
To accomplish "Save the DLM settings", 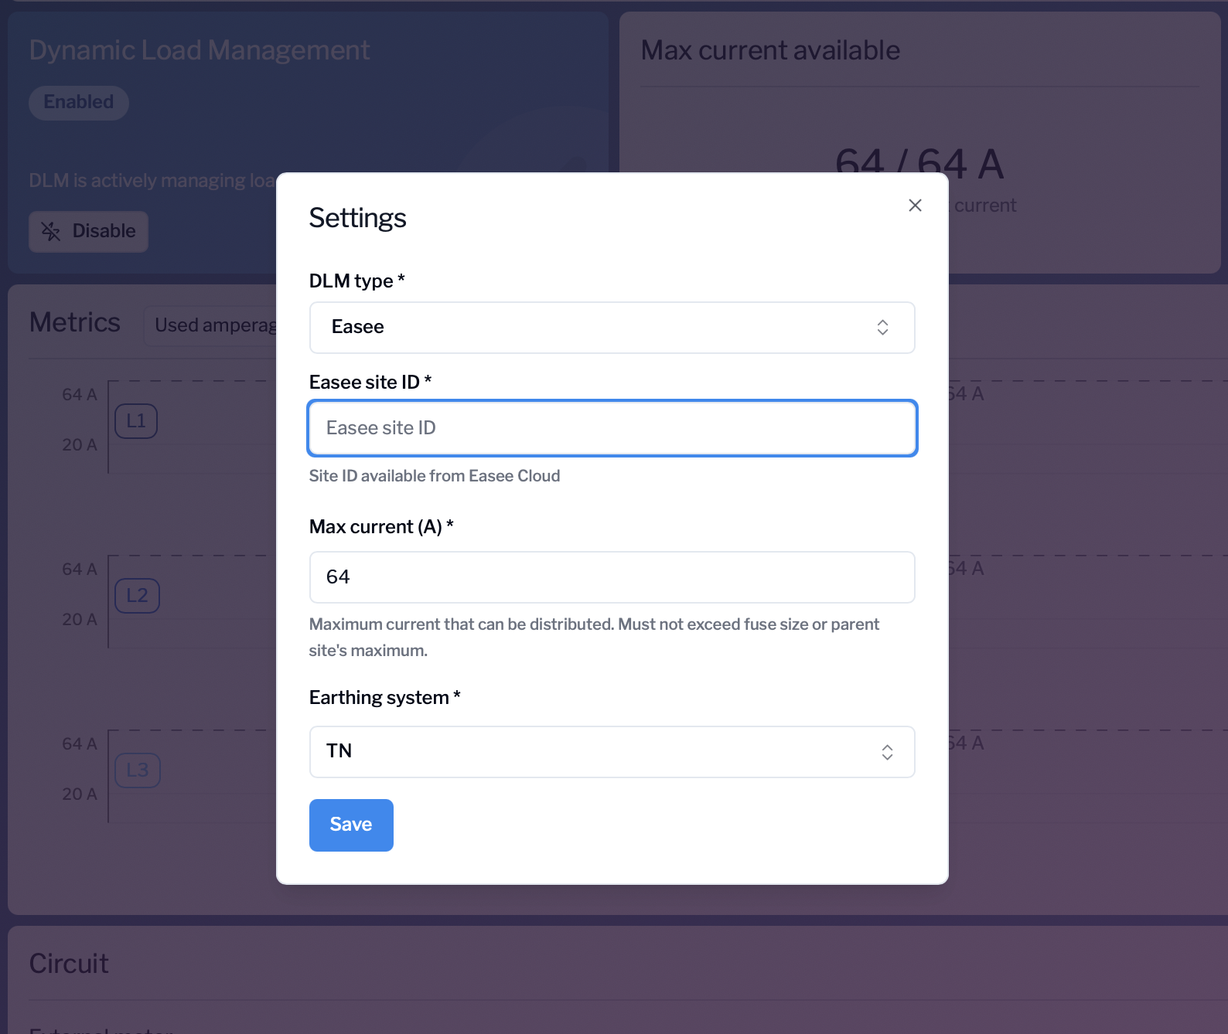I will click(351, 825).
